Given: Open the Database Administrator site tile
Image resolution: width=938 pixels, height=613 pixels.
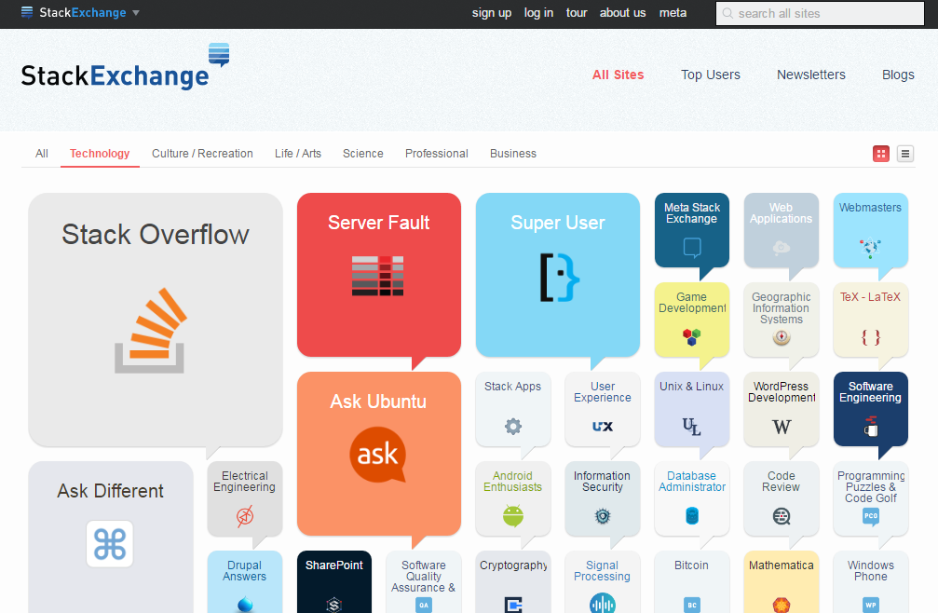Looking at the screenshot, I should (692, 498).
